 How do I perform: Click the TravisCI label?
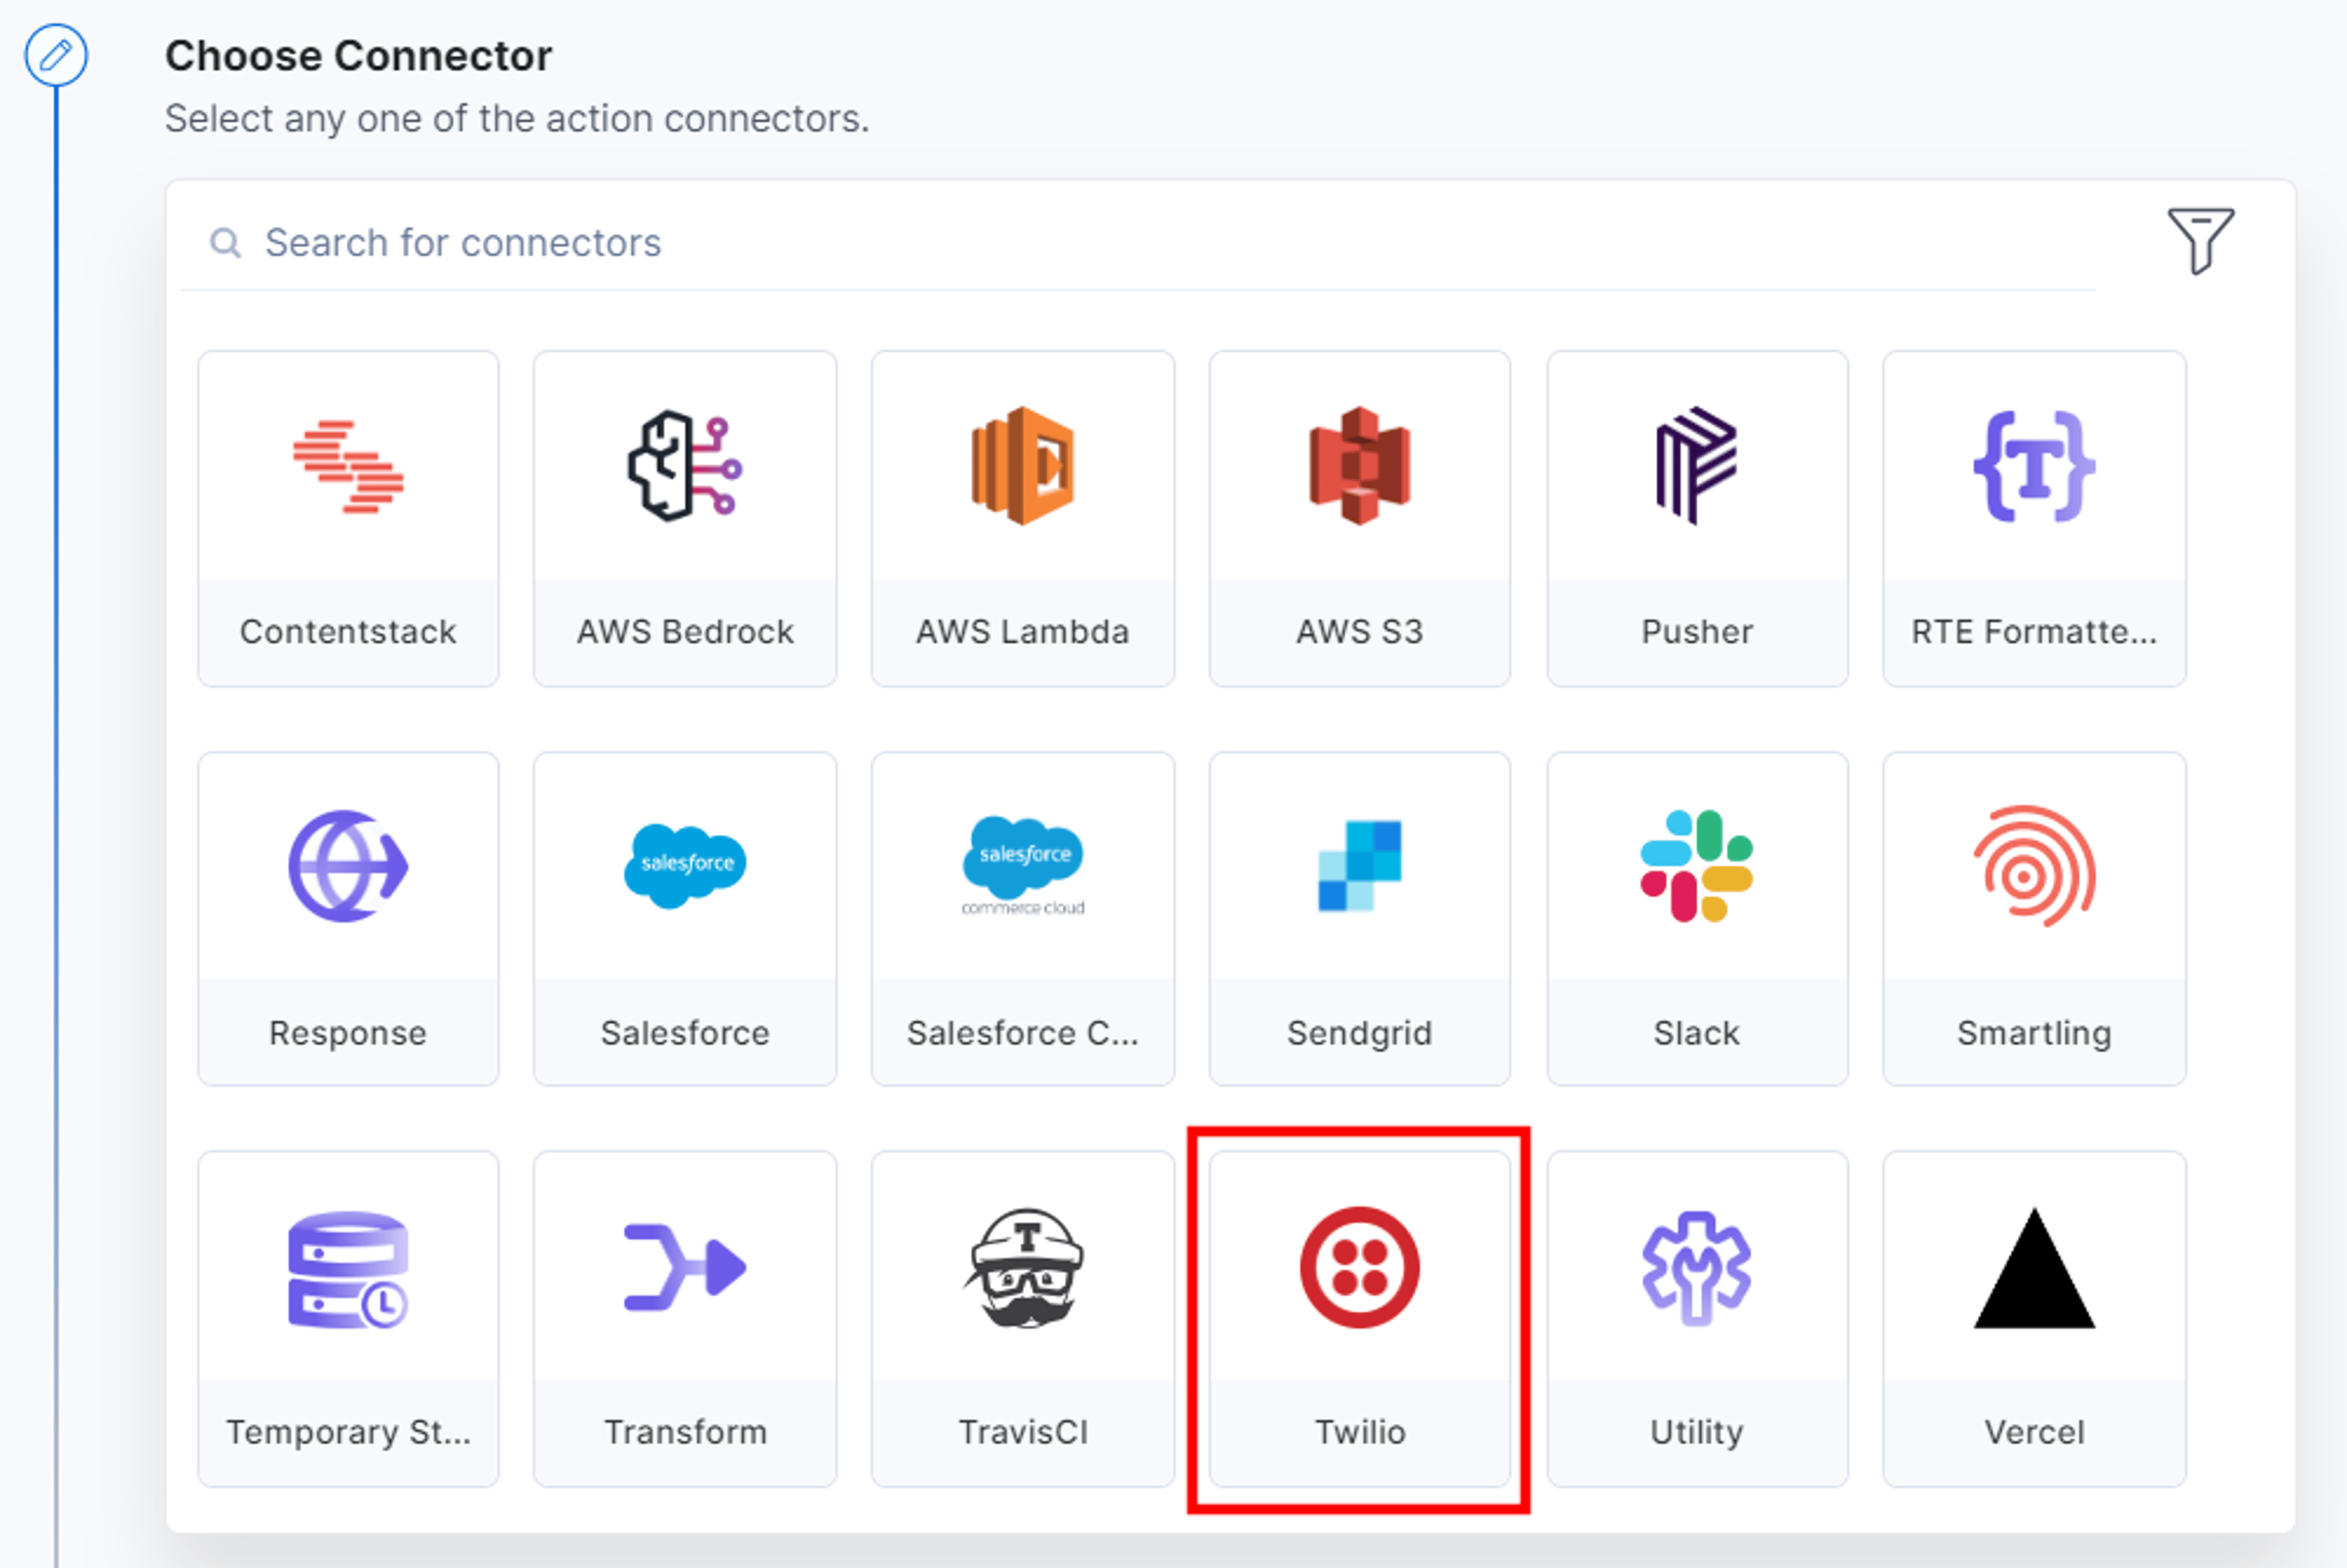point(1023,1432)
